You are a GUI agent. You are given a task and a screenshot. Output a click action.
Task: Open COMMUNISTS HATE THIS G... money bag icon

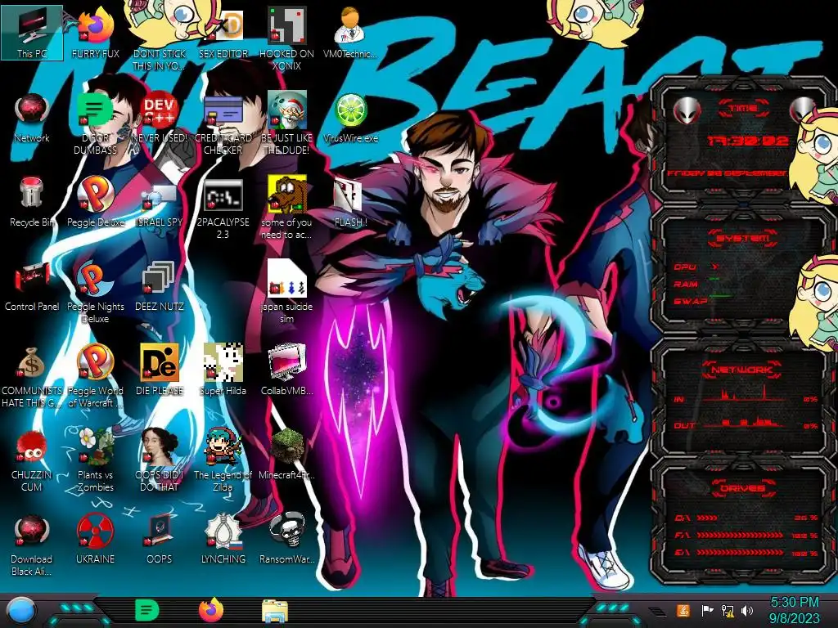click(x=32, y=377)
